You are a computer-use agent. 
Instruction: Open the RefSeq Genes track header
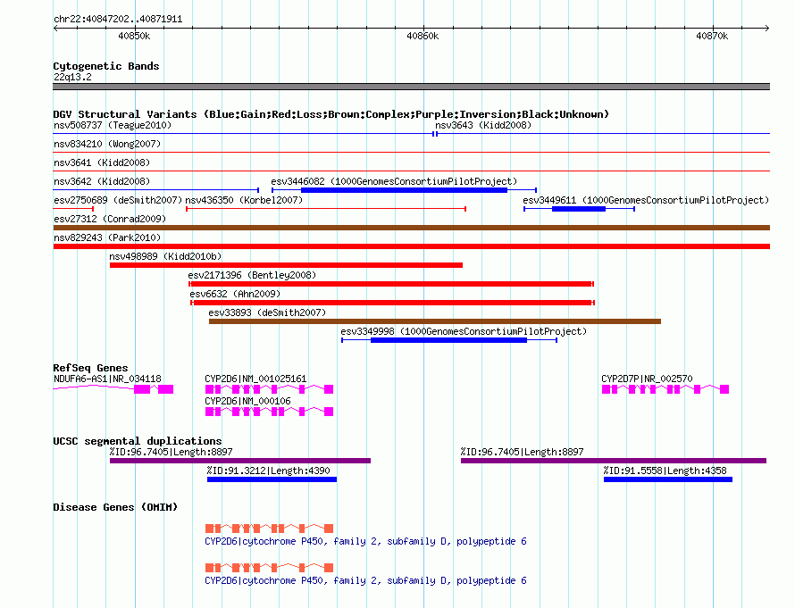90,369
